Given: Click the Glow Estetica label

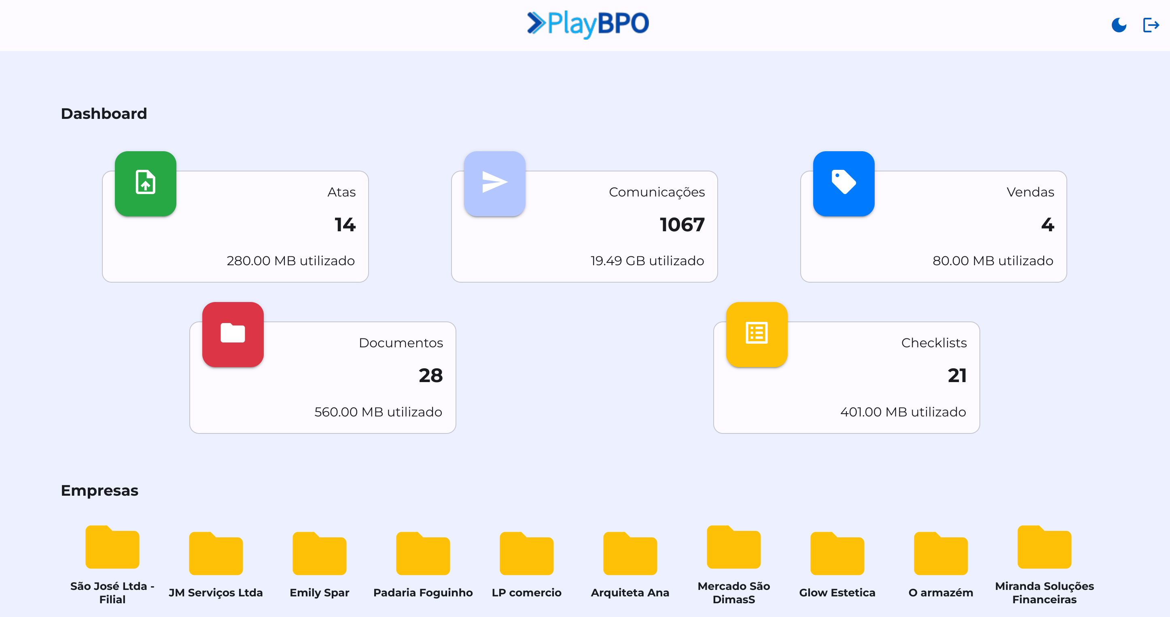Looking at the screenshot, I should pos(837,592).
